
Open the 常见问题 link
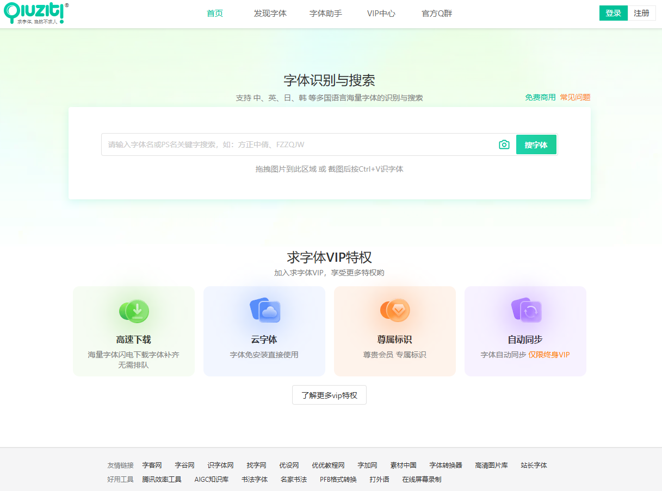tap(575, 98)
